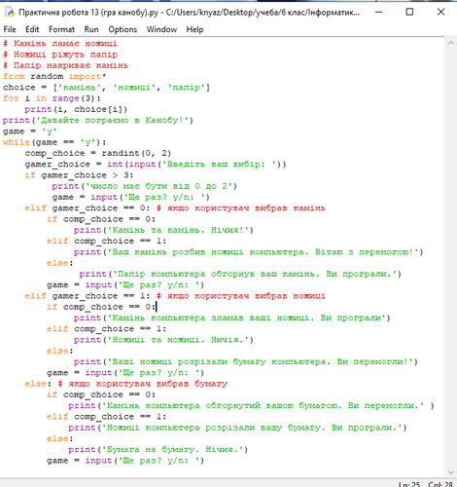457x487 pixels.
Task: Click the print 'Бумага на бумагу. Нічия.' line
Action: coord(158,450)
